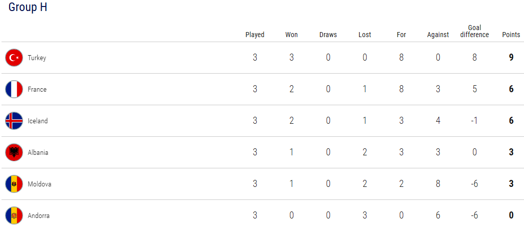Click the Points column header
Image resolution: width=524 pixels, height=227 pixels.
[x=511, y=35]
